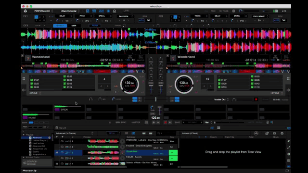Click FX1 TAP tempo button
The height and width of the screenshot is (173, 308).
(x=149, y=20)
